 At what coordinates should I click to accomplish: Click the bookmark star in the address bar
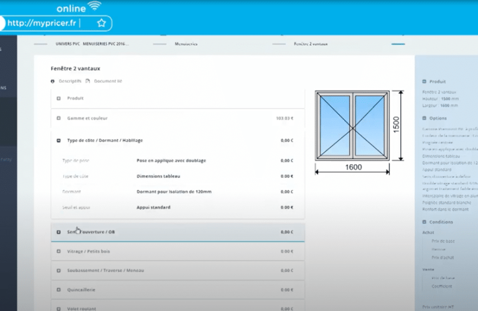click(101, 23)
